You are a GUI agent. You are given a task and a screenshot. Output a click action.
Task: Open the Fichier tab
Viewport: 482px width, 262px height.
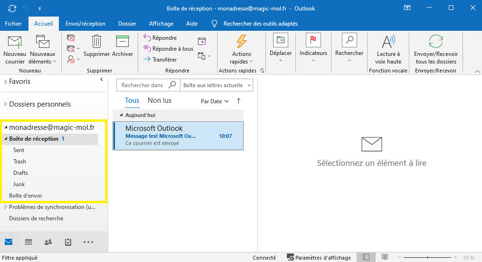pyautogui.click(x=13, y=24)
